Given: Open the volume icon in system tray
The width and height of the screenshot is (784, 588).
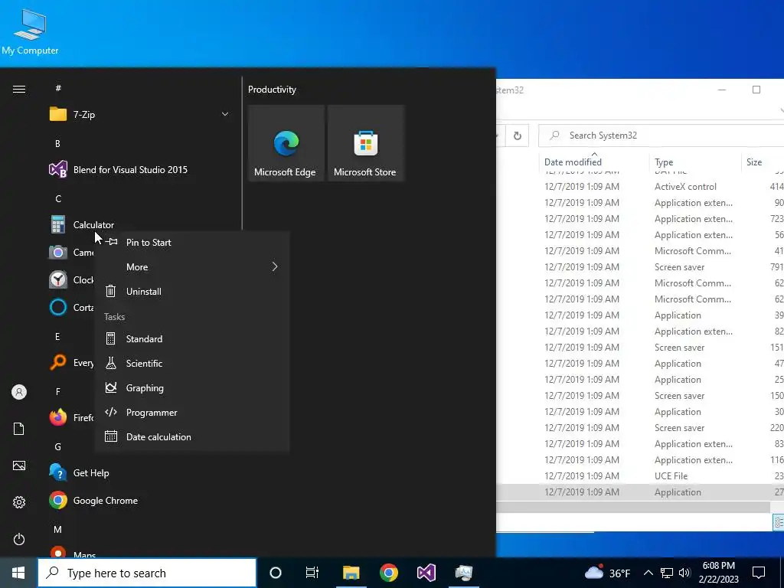Looking at the screenshot, I should 684,573.
